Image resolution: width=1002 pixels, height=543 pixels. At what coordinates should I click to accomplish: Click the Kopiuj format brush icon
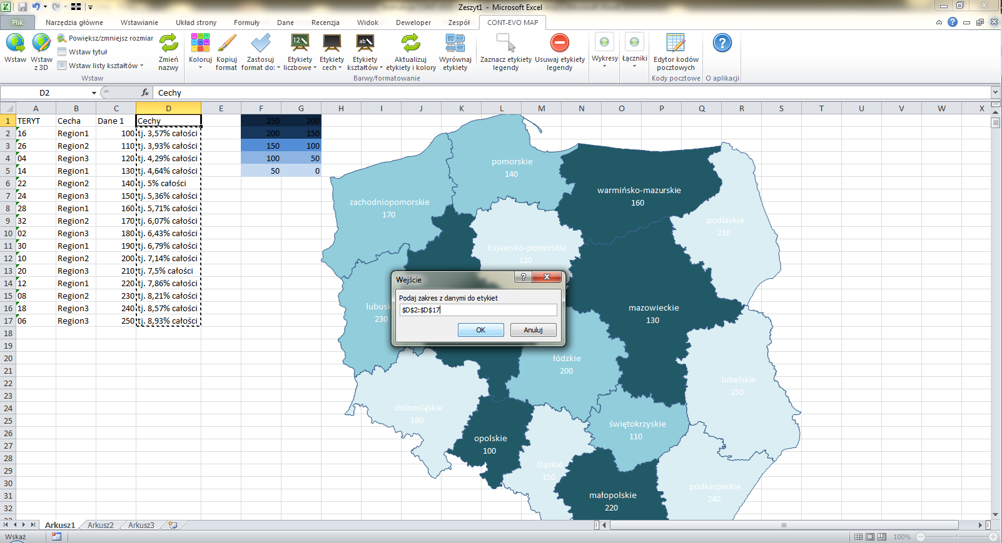point(226,42)
